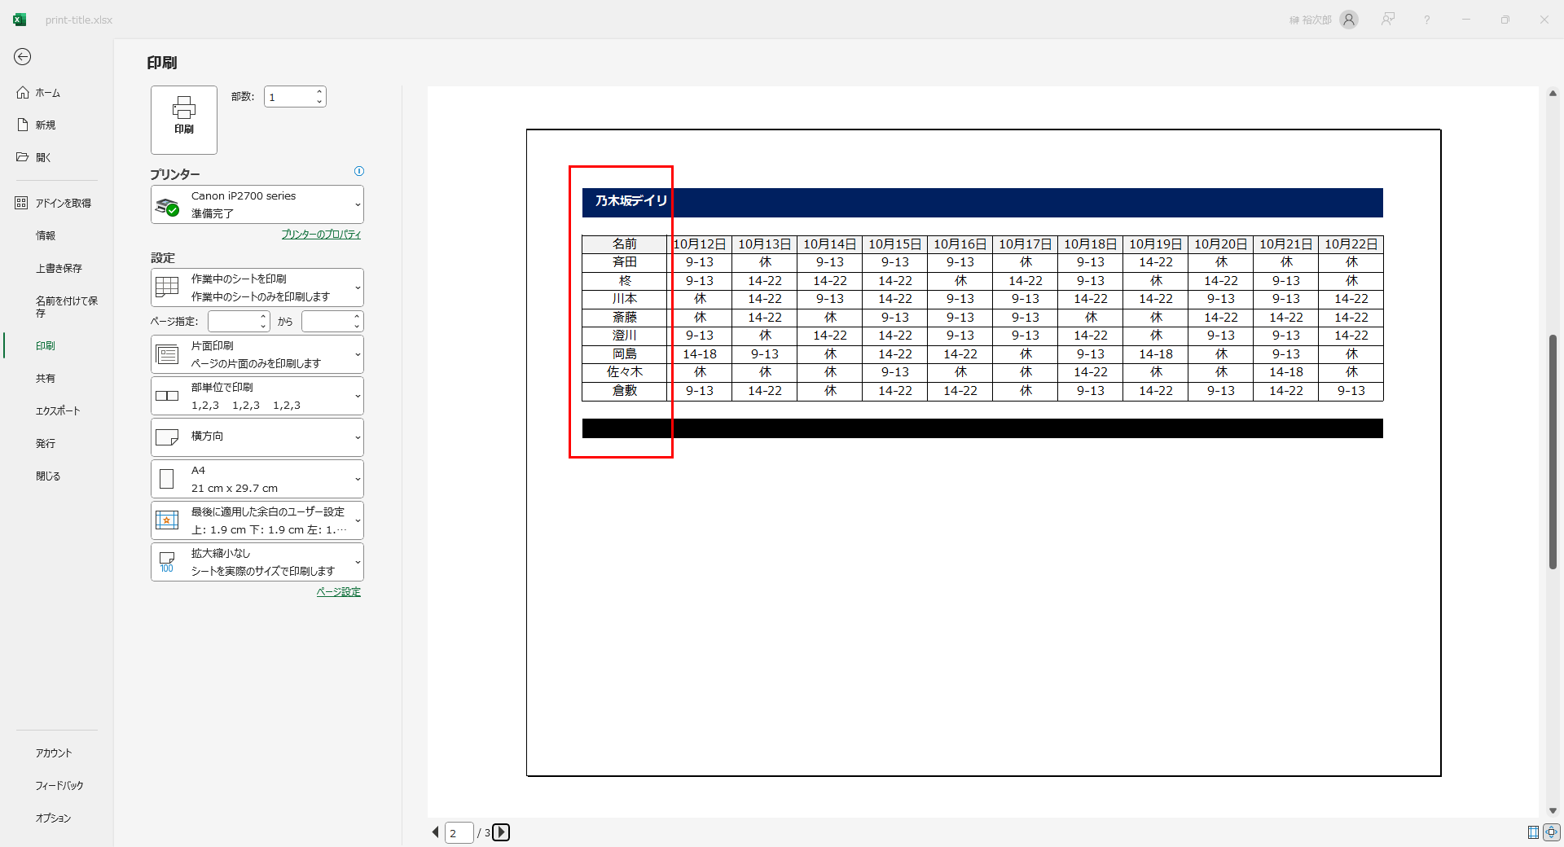Click the 10月22日 header in preview
Image resolution: width=1564 pixels, height=847 pixels.
click(x=1351, y=244)
